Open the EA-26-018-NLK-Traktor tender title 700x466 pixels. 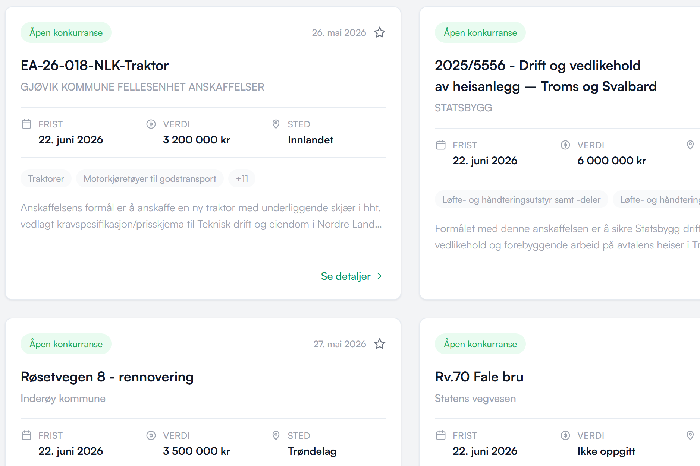tap(95, 66)
